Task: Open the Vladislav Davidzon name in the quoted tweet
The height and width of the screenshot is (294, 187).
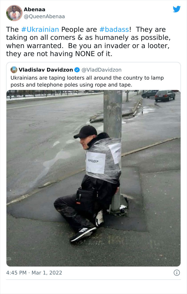Action: point(46,70)
